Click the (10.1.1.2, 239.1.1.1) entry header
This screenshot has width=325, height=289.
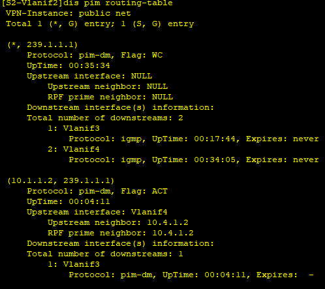point(61,181)
